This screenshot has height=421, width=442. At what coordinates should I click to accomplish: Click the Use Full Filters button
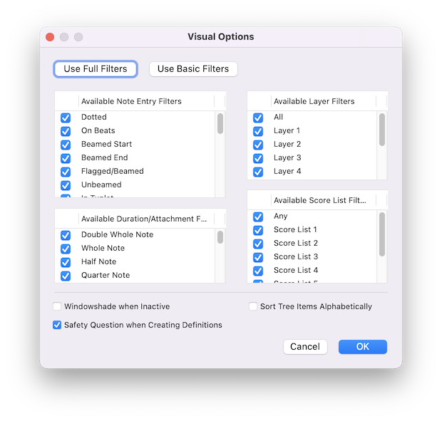tap(96, 69)
